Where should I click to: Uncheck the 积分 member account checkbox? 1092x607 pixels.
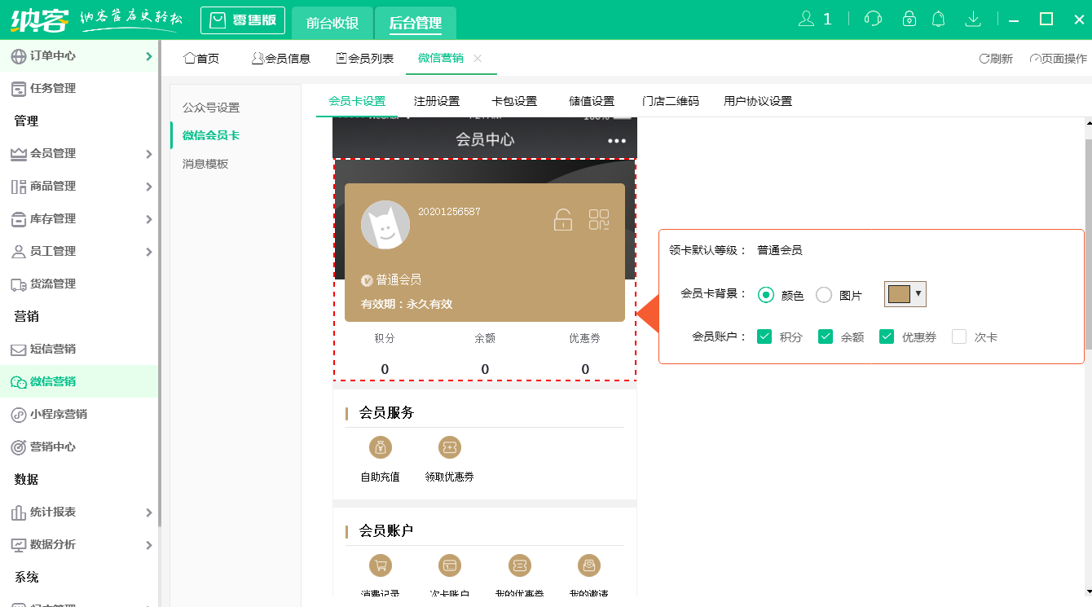764,336
